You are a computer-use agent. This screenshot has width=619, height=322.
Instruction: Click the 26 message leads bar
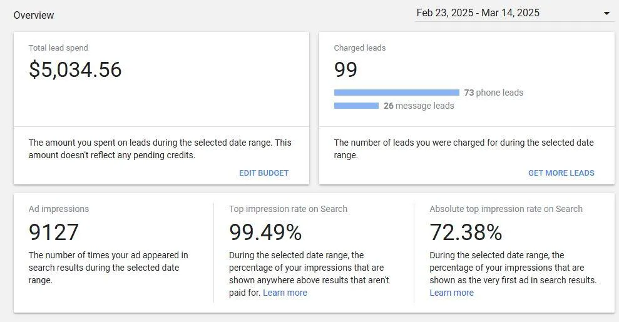(356, 106)
